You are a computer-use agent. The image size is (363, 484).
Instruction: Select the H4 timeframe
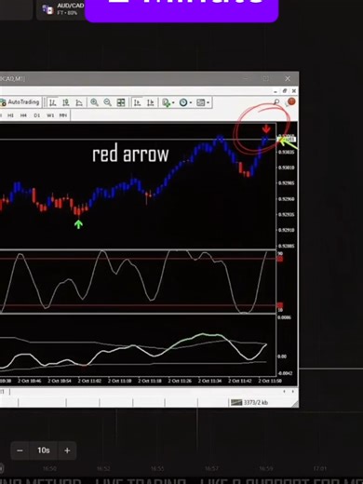(23, 115)
